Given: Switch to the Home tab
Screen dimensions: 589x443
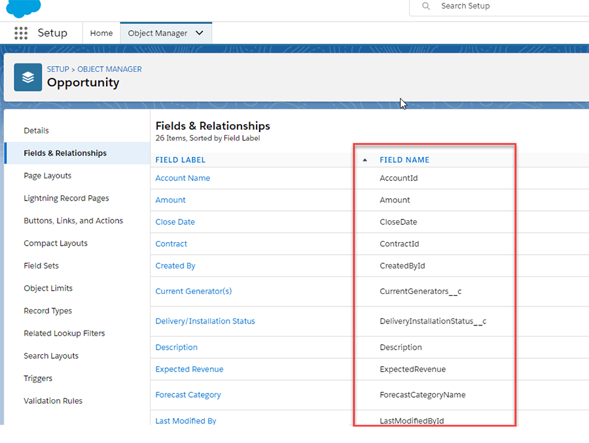Looking at the screenshot, I should pos(101,33).
